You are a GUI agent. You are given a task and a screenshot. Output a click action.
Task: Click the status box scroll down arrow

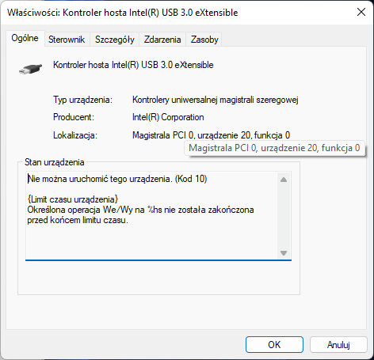(284, 253)
